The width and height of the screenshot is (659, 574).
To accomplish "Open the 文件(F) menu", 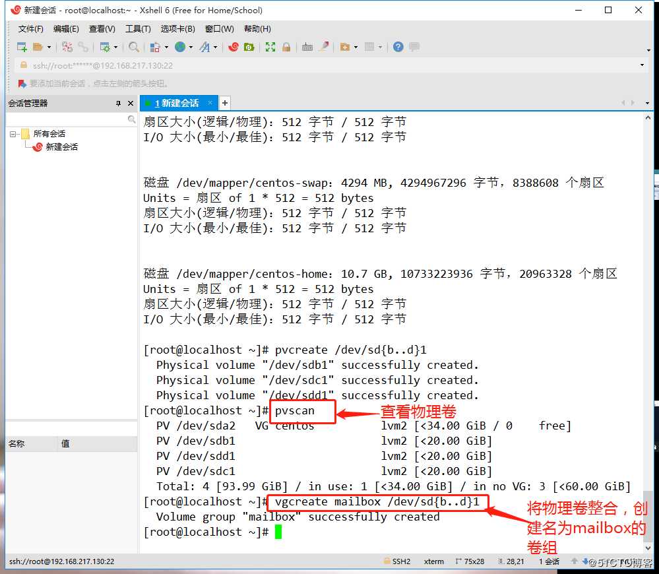I will pyautogui.click(x=30, y=28).
